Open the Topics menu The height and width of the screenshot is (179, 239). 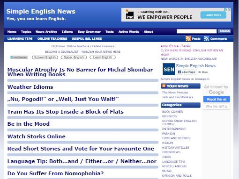tap(26, 32)
